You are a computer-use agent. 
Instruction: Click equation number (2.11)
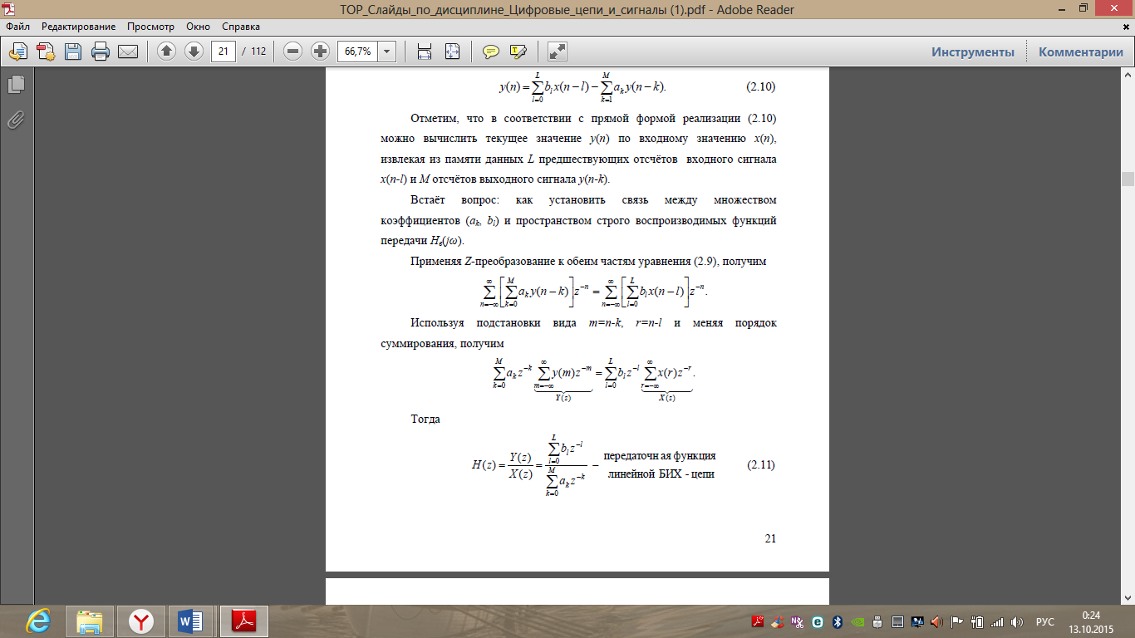761,465
